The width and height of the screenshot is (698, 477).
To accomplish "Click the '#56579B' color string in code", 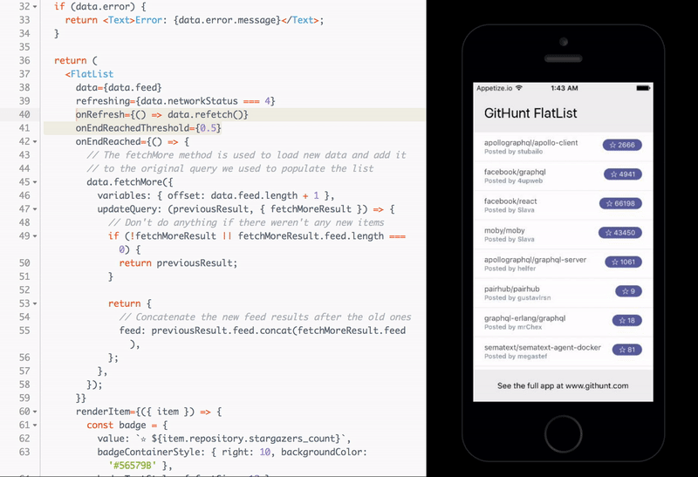I will 133,466.
